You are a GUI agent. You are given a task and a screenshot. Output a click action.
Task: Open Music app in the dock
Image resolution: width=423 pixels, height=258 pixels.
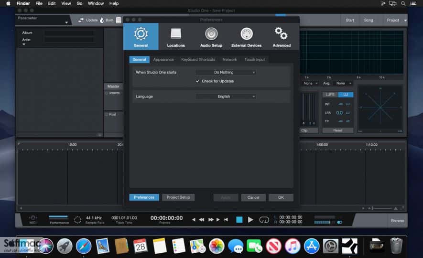[293, 246]
